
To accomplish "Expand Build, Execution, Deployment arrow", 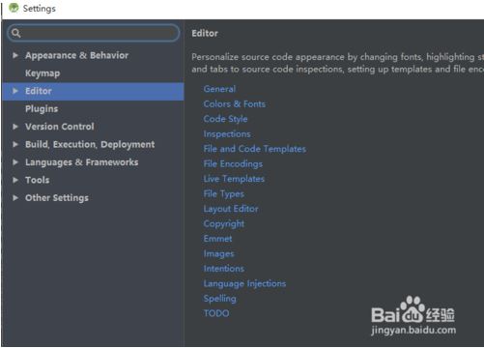I will click(15, 144).
